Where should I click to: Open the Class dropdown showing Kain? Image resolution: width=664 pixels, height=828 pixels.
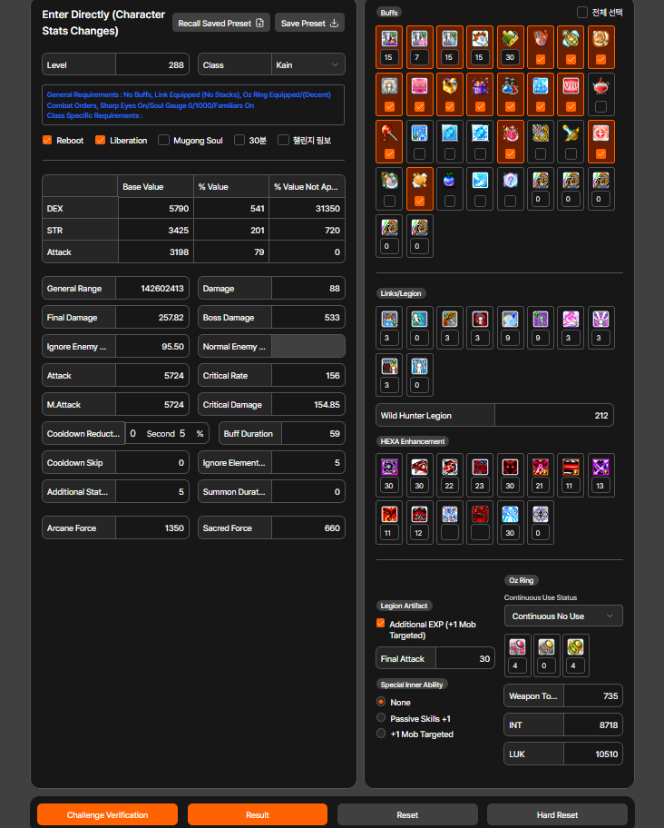[308, 64]
